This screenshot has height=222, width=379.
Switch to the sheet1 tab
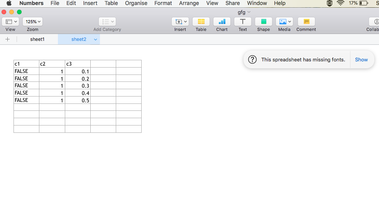(37, 39)
